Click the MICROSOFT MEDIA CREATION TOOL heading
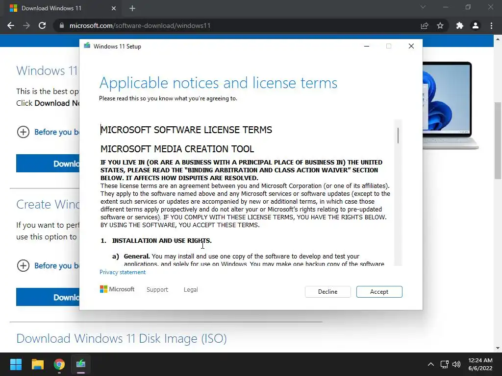Viewport: 502px width, 376px height. [177, 149]
